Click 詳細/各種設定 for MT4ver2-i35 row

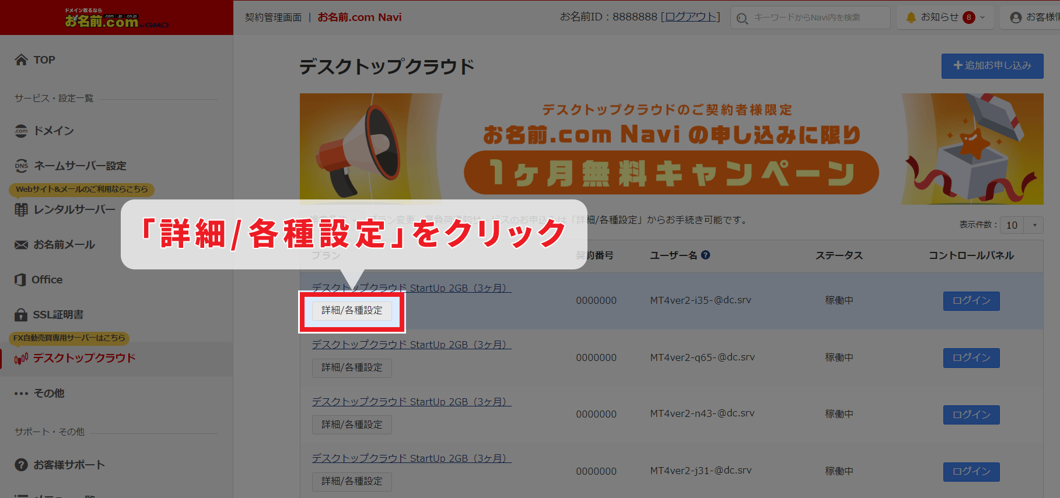tap(352, 311)
